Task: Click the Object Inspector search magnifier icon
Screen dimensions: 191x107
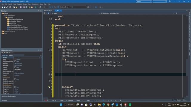Action: coord(41,55)
